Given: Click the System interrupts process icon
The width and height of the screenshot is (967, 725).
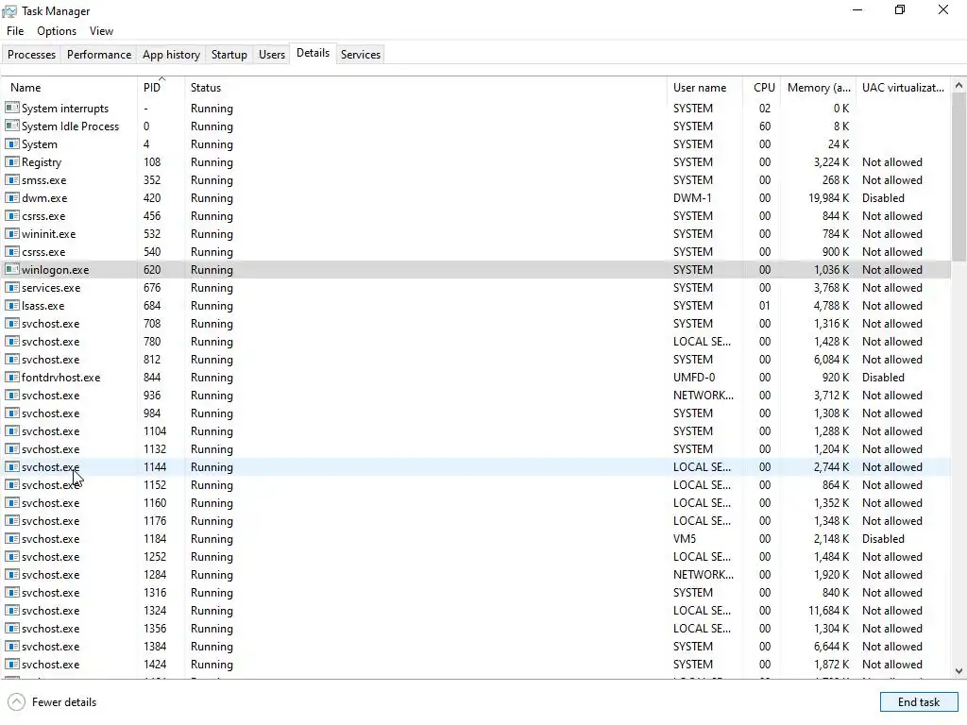Looking at the screenshot, I should coord(11,108).
